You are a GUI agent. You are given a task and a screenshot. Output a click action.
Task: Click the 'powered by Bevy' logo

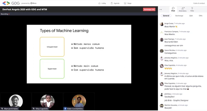29,3
